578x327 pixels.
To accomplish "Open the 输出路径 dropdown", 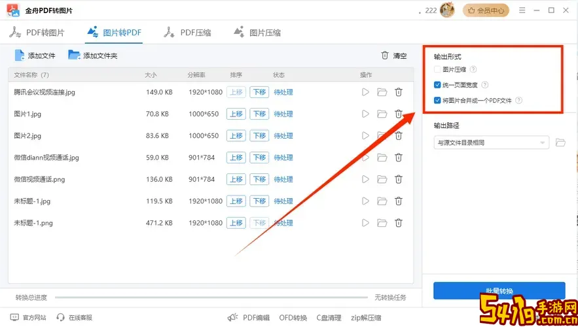I will coord(492,143).
